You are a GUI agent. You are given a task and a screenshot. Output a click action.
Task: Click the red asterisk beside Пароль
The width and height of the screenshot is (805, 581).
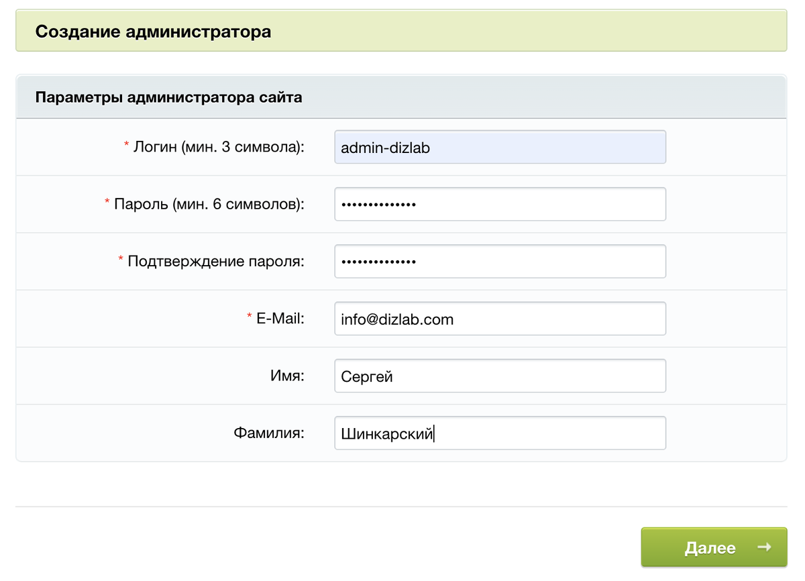tap(107, 202)
